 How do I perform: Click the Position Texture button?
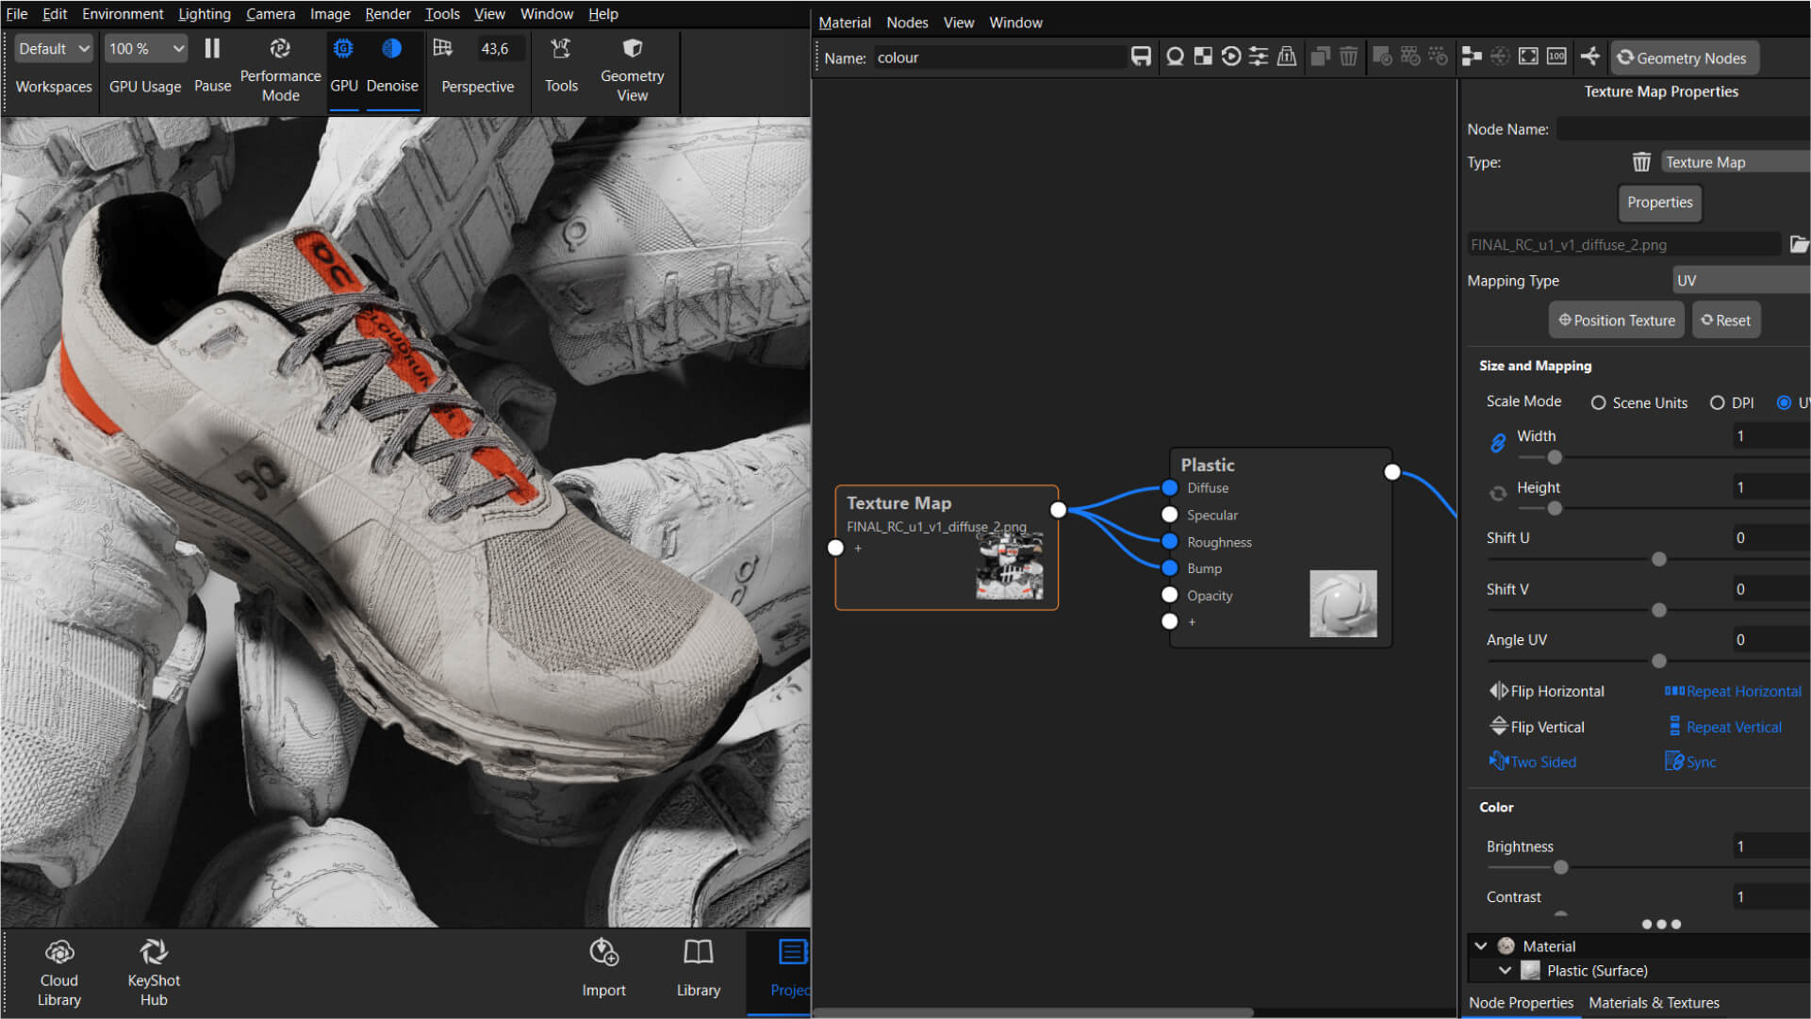pos(1616,320)
